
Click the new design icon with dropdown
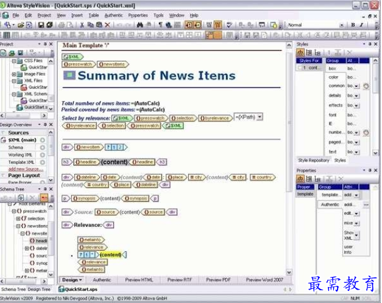coord(9,25)
